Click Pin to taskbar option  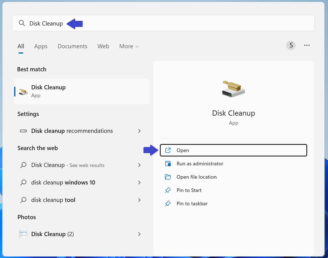[192, 204]
